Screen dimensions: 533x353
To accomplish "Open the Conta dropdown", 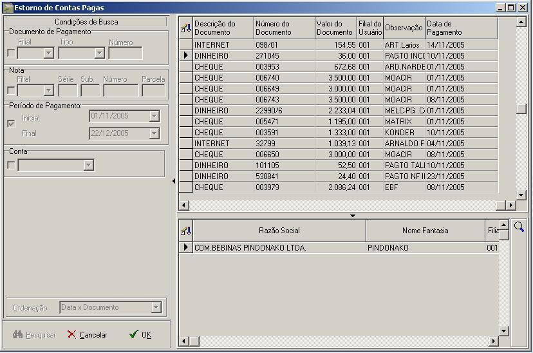I will [88, 166].
